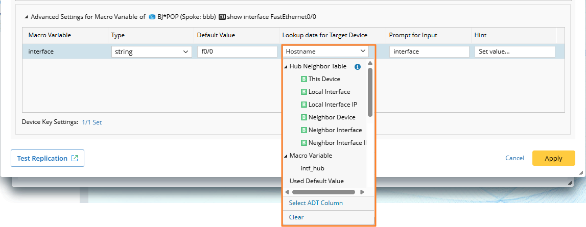Click the green icon beside Local Interface IP
This screenshot has height=227, width=586.
(x=303, y=105)
